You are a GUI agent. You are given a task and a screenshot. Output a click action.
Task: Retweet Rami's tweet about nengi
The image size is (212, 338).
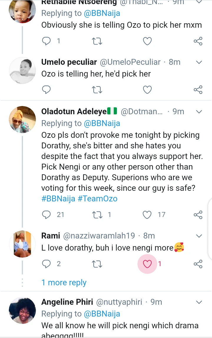97,264
